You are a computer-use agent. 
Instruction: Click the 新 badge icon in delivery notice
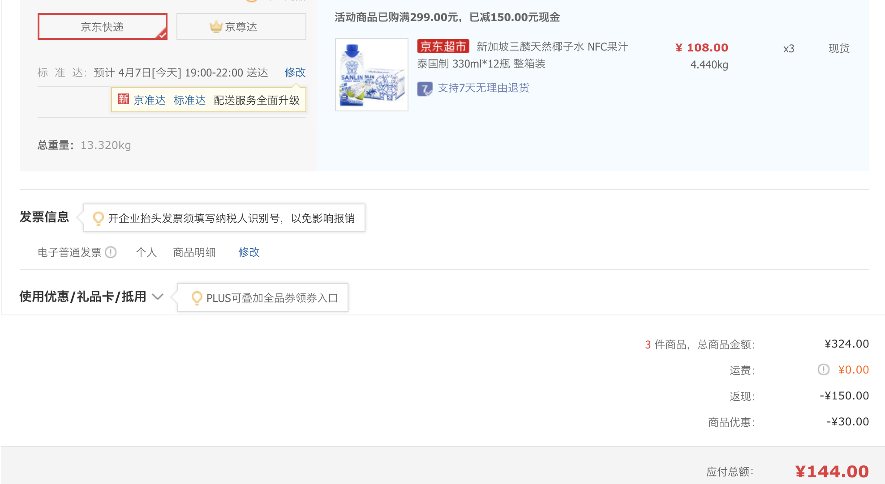click(x=124, y=99)
